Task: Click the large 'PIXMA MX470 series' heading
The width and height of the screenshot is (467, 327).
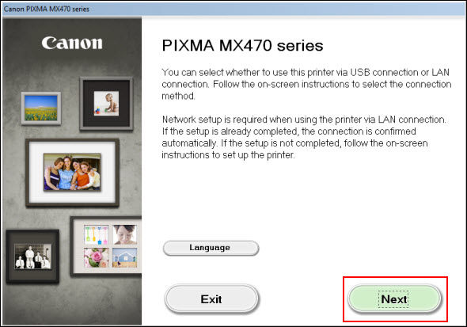Action: [242, 46]
